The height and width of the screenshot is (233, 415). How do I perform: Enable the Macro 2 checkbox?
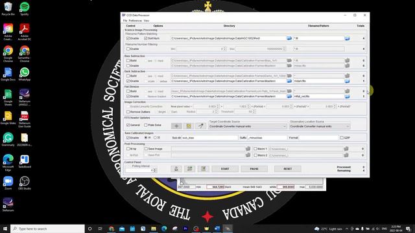click(255, 155)
